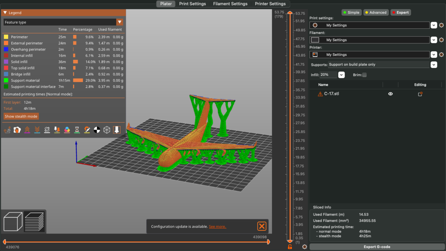Enable the Brim checkbox

[x=364, y=75]
